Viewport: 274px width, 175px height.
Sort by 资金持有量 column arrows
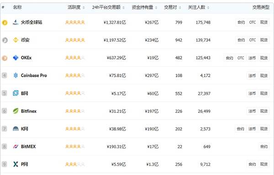click(156, 7)
